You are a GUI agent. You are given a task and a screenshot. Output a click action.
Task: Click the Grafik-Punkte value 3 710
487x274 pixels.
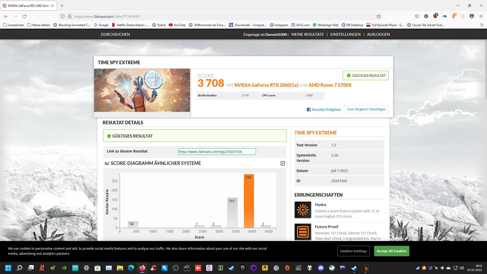pyautogui.click(x=245, y=95)
